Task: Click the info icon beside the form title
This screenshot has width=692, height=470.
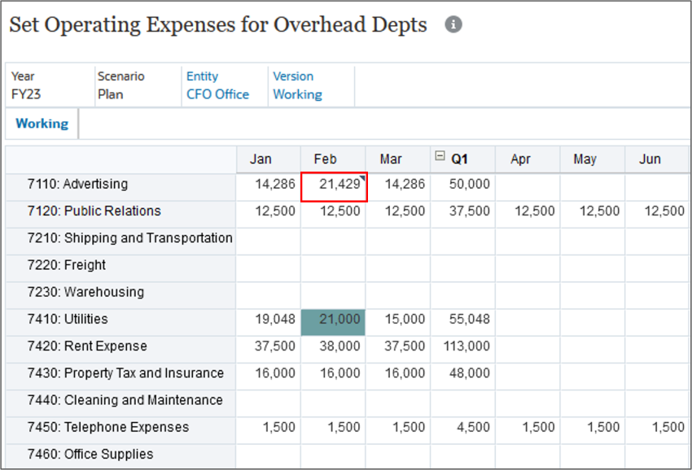Action: tap(453, 24)
